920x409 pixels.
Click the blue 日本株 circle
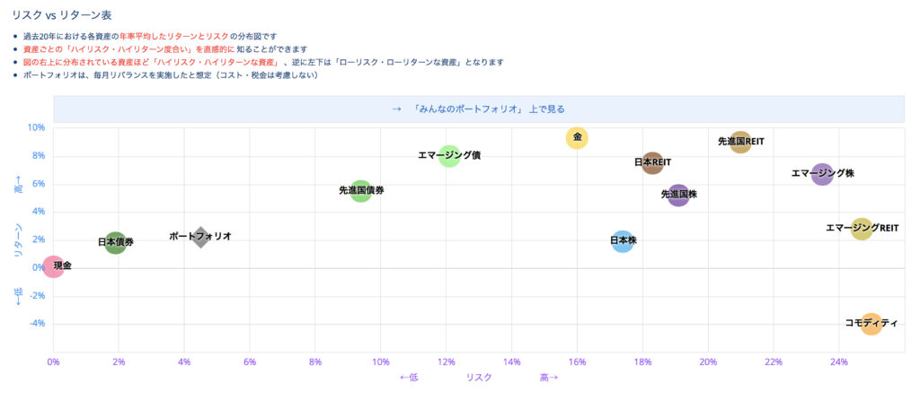(x=623, y=241)
